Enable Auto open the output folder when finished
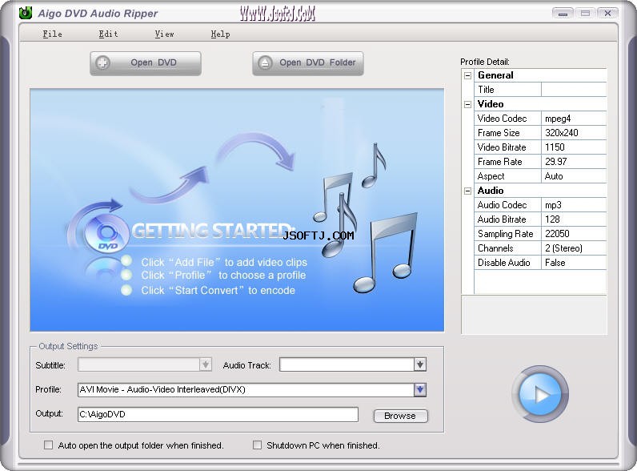The height and width of the screenshot is (471, 637). [x=48, y=445]
